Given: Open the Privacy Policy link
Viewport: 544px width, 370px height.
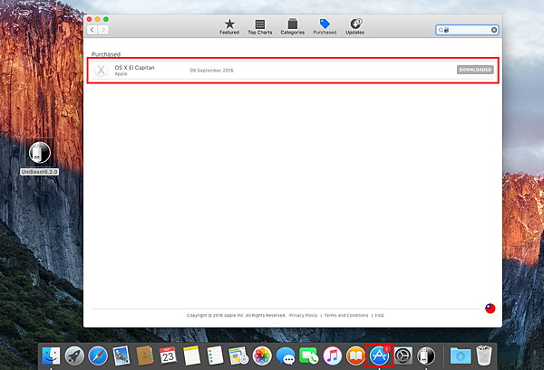Looking at the screenshot, I should pos(303,316).
